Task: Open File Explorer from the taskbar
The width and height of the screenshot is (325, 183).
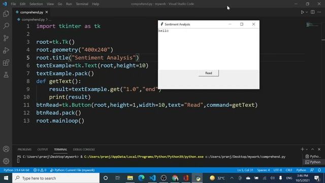Action: pyautogui.click(x=130, y=178)
